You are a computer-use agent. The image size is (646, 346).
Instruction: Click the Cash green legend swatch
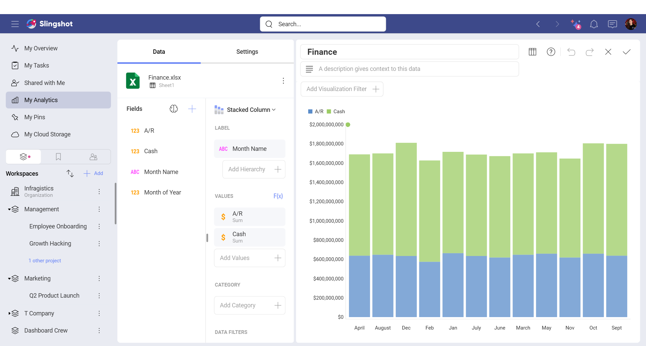(x=329, y=112)
